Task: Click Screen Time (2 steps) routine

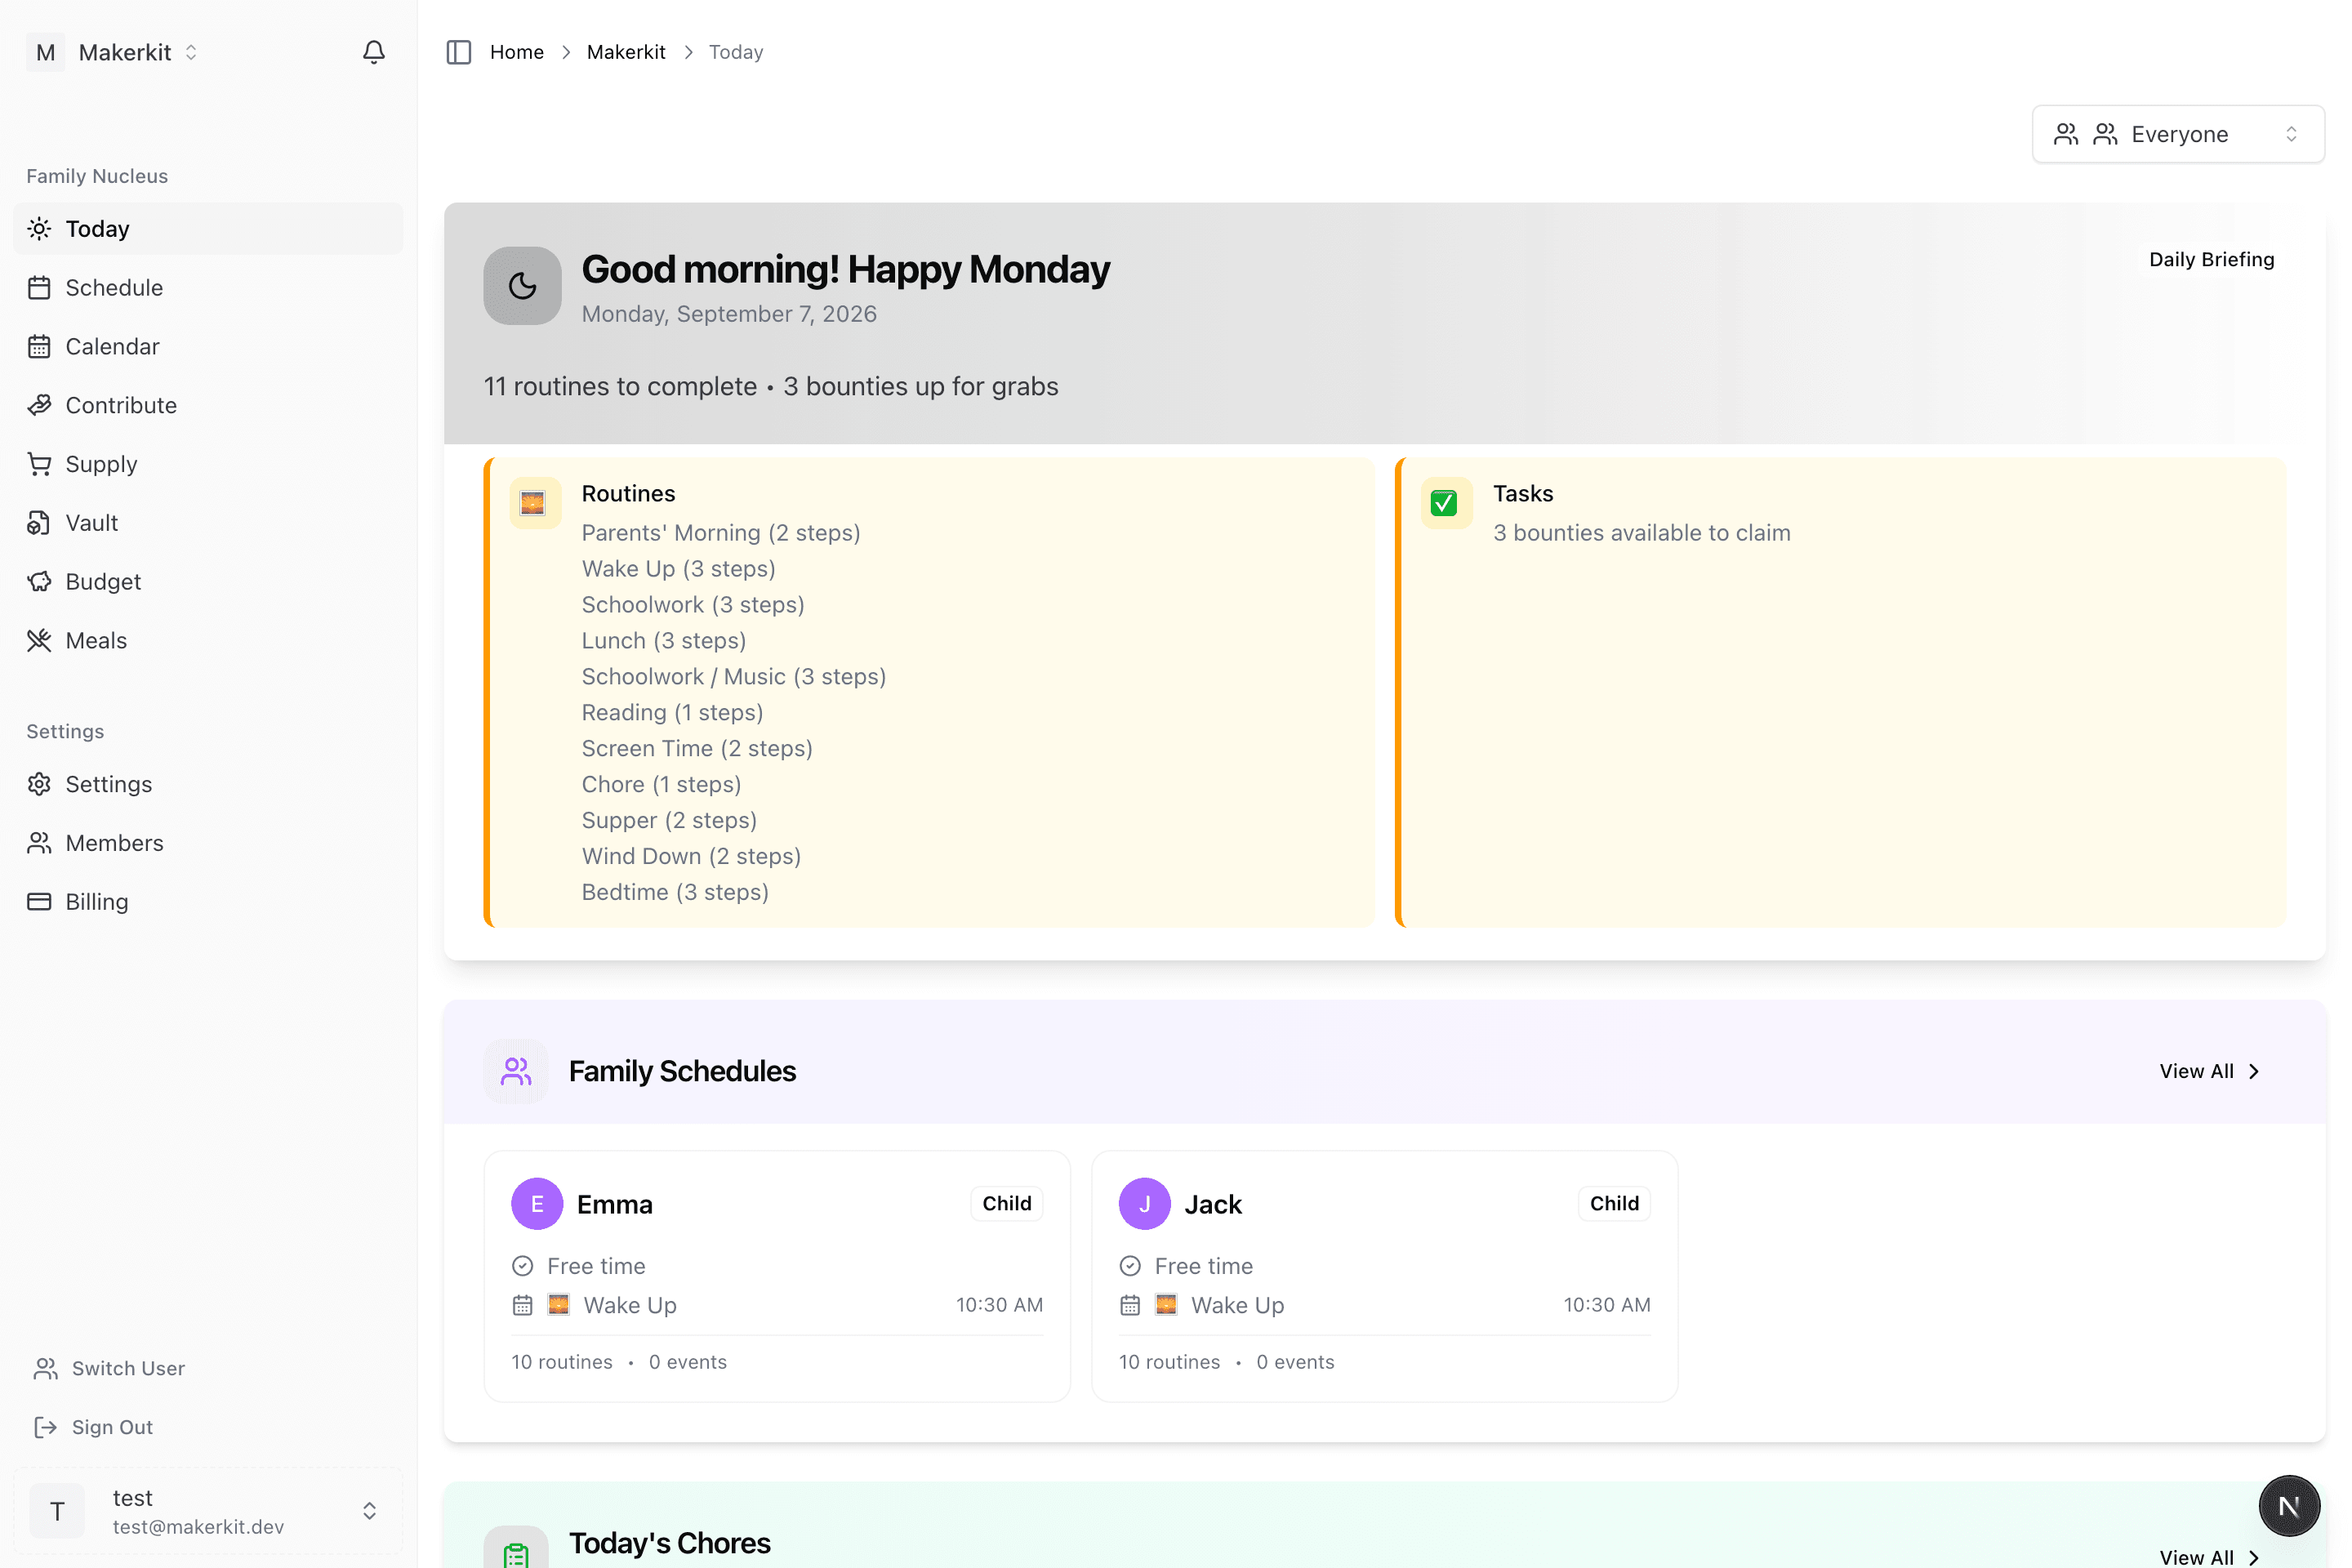Action: click(x=697, y=749)
